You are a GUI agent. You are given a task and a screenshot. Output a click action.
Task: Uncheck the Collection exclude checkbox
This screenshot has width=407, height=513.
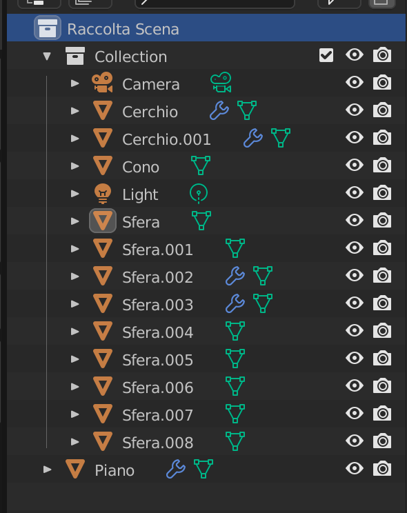[326, 55]
